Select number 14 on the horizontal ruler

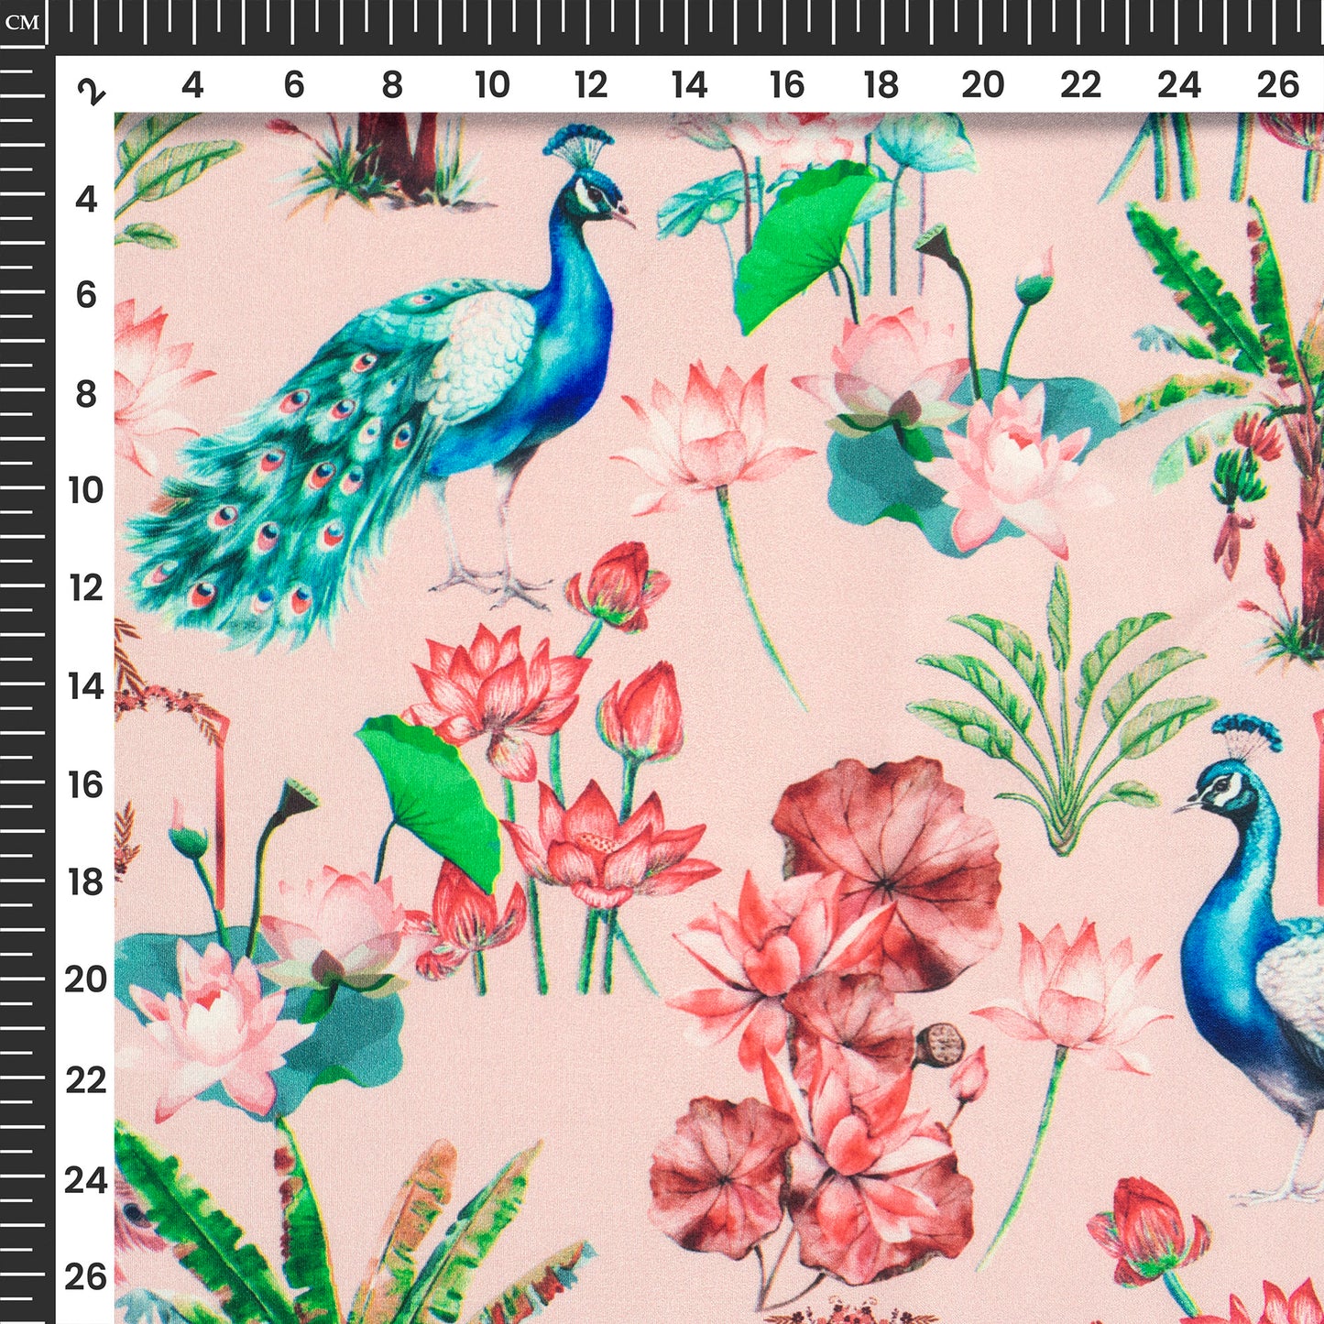(689, 85)
